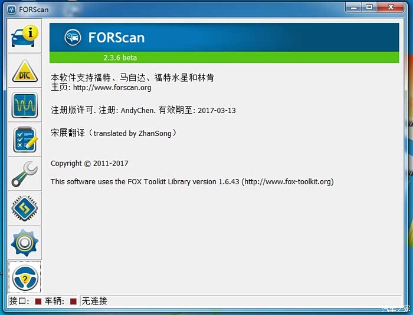The height and width of the screenshot is (315, 413).
Task: Click the FORScan title bar app icon
Action: [12, 10]
